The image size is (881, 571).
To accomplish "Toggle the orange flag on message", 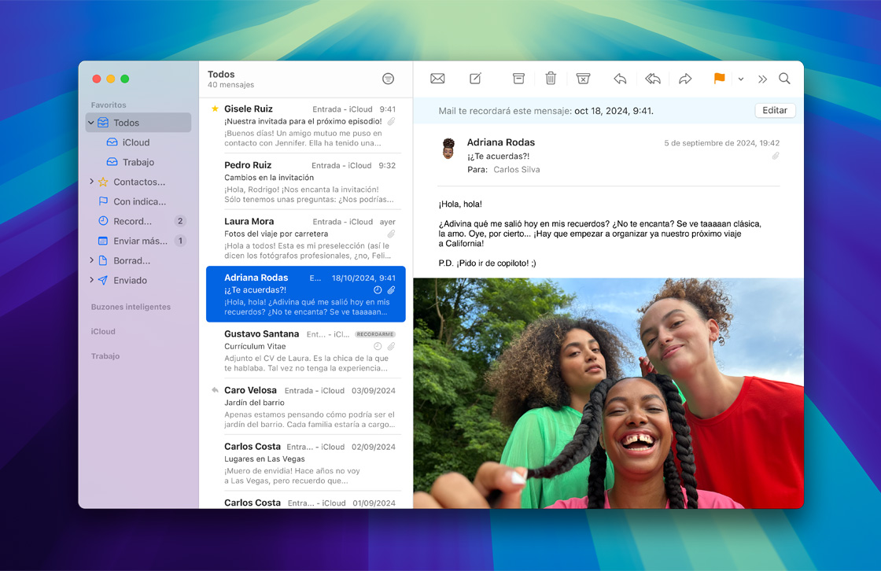I will pos(719,79).
